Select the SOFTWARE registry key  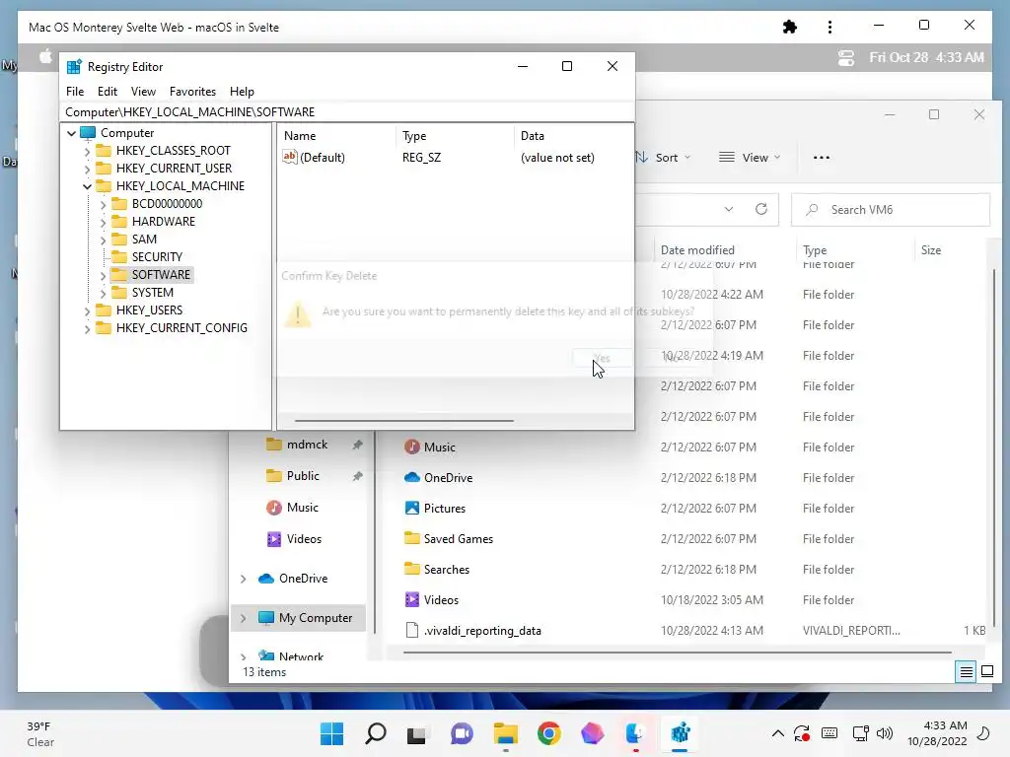coord(161,275)
